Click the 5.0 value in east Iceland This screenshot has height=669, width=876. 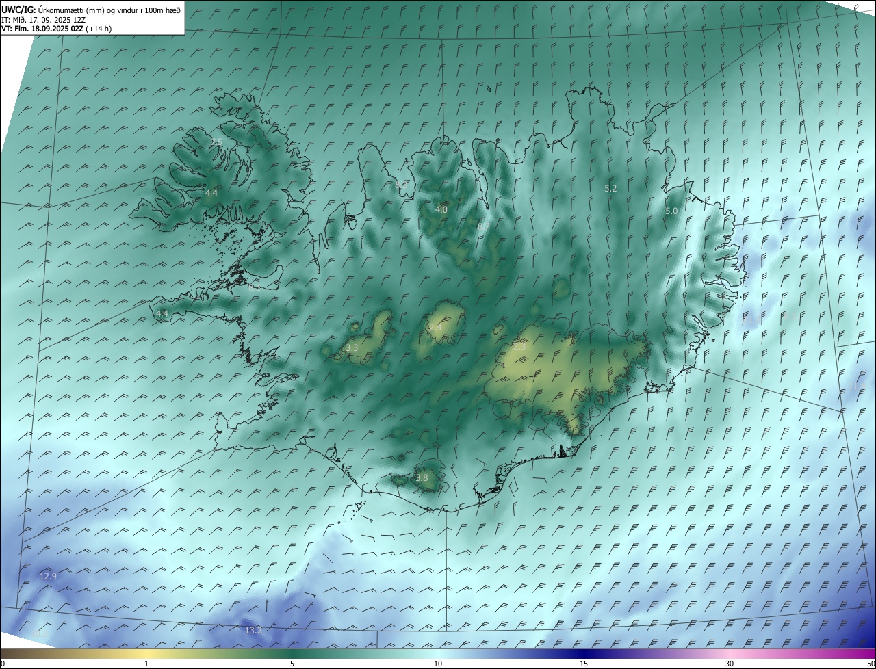(x=671, y=211)
